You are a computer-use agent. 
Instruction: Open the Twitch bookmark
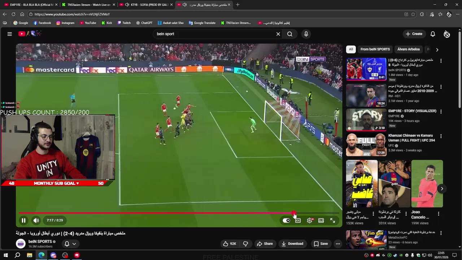click(124, 23)
